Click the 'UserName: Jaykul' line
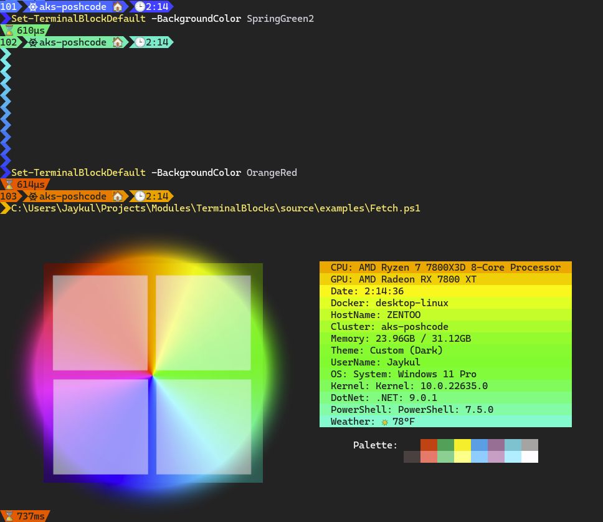Image resolution: width=603 pixels, height=522 pixels. click(x=445, y=362)
